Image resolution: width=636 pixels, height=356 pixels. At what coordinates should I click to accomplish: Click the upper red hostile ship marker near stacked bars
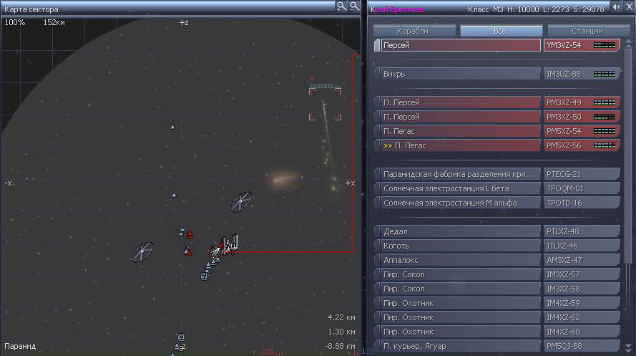tap(190, 234)
